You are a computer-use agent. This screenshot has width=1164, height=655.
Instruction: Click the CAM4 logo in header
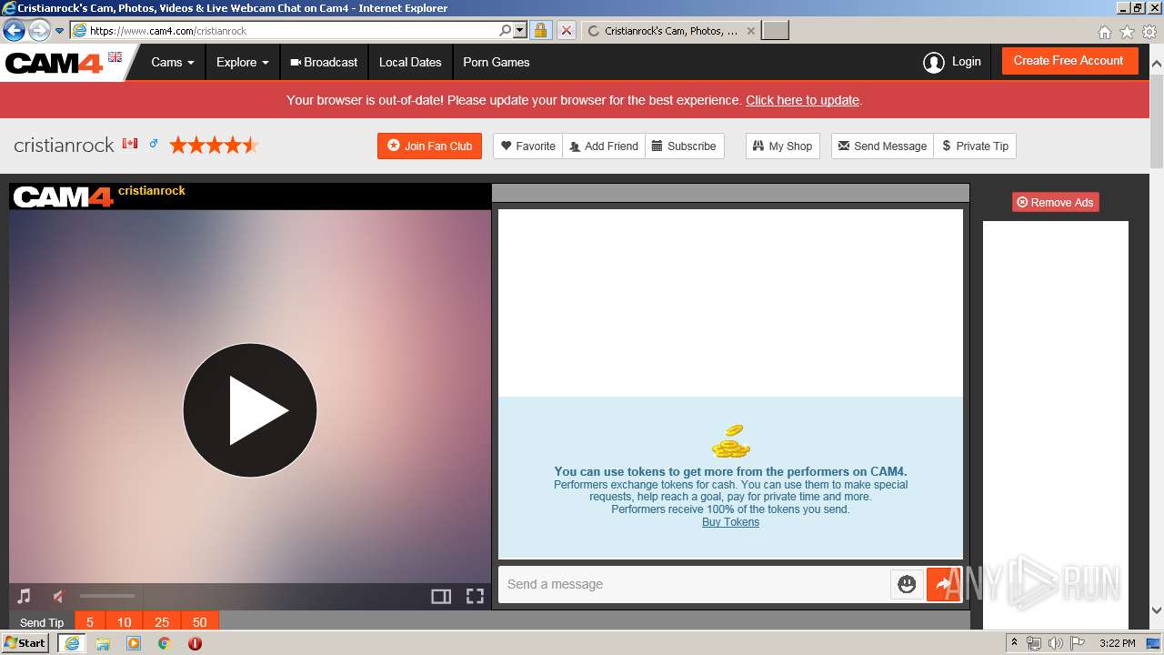(55, 63)
